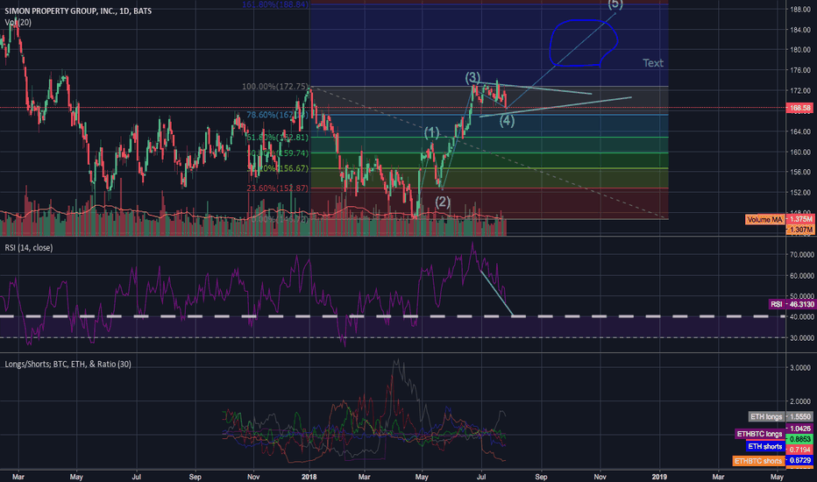
Task: Select the 1.307M volume value tag
Action: click(x=800, y=230)
